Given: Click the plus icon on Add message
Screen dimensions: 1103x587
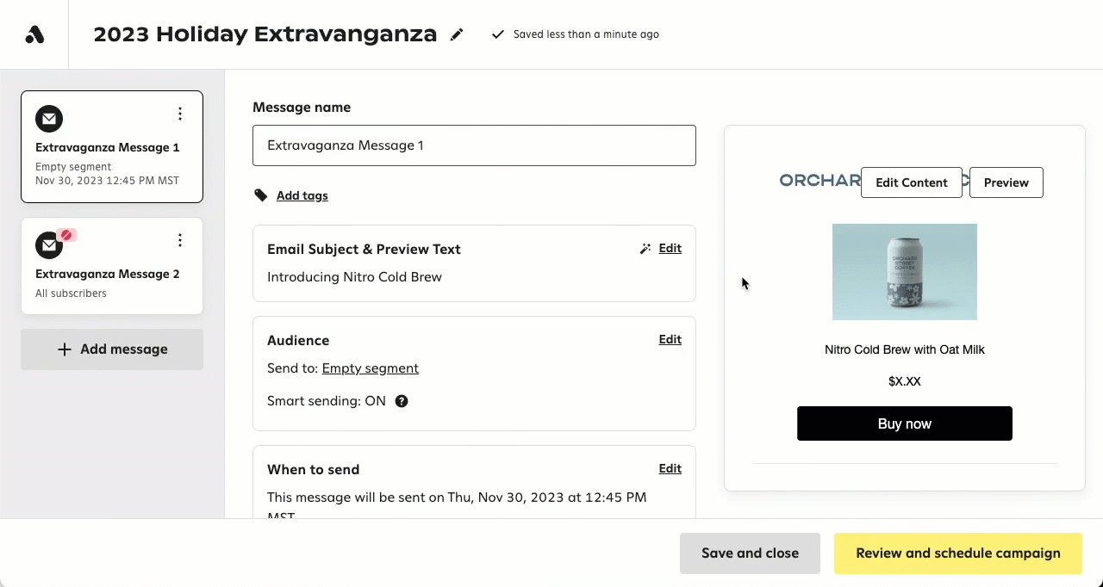Looking at the screenshot, I should pos(64,349).
